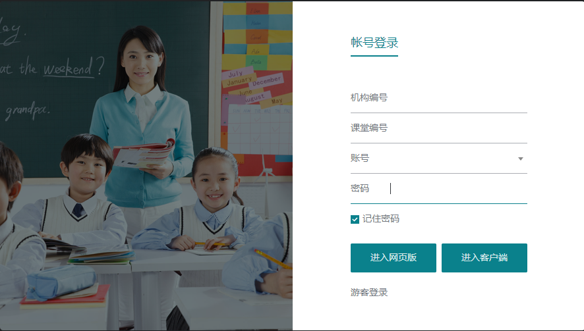Click the teal underline below 帐号登录
The image size is (584, 331).
374,56
